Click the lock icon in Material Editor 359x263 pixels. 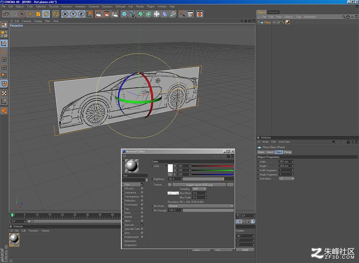(228, 156)
